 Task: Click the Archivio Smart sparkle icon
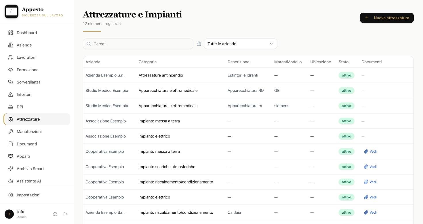click(x=11, y=169)
